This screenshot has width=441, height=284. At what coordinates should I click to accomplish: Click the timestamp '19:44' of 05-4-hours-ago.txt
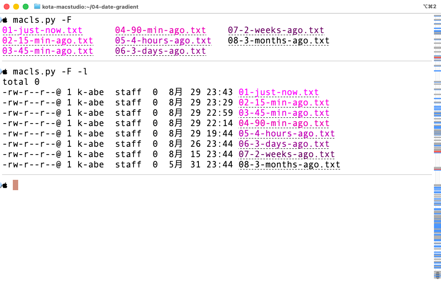[x=219, y=134]
